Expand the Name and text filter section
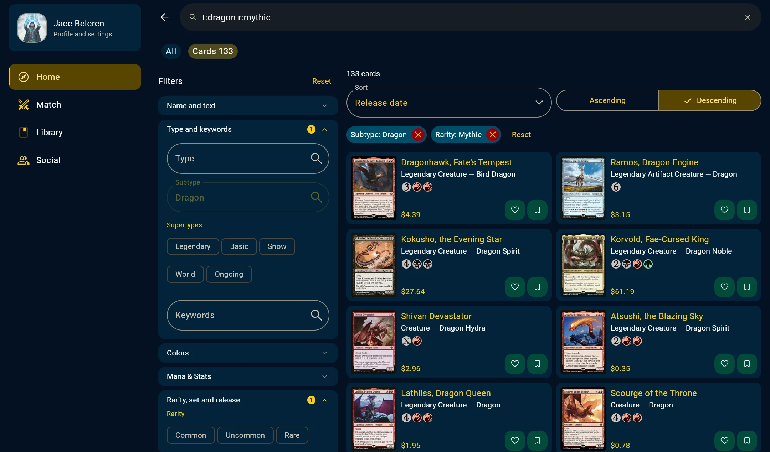The image size is (770, 452). tap(248, 106)
